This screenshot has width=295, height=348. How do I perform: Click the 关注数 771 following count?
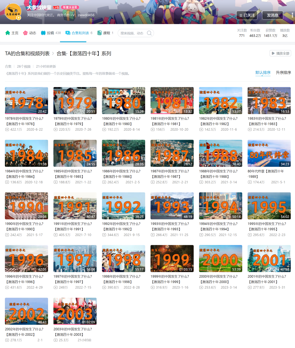coord(242,33)
